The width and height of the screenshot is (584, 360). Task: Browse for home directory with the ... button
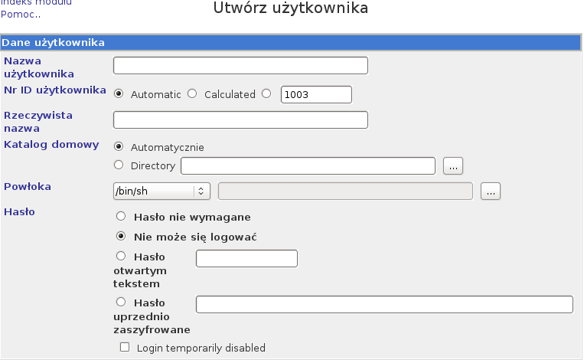coord(453,166)
